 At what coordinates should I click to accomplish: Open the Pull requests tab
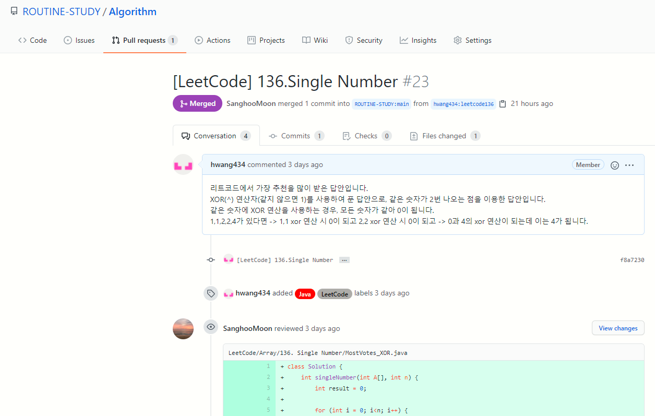pos(145,40)
